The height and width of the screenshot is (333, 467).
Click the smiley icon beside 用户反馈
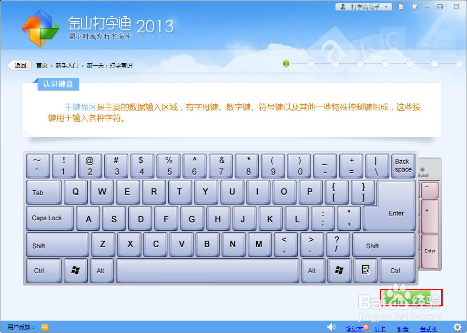pos(44,327)
